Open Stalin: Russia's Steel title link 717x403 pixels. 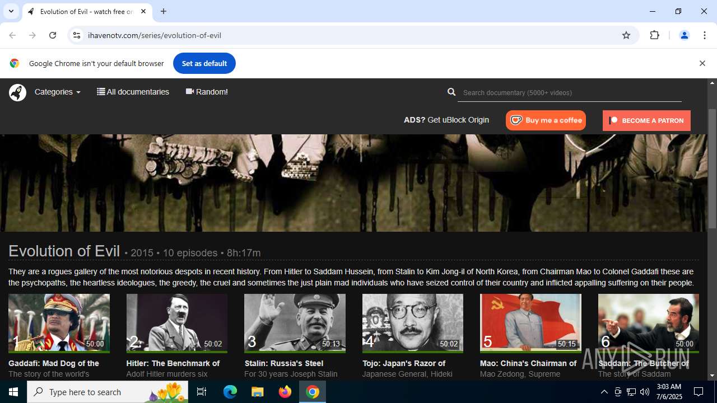pyautogui.click(x=284, y=363)
